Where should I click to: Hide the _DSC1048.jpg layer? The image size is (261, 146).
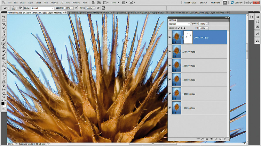170,51
